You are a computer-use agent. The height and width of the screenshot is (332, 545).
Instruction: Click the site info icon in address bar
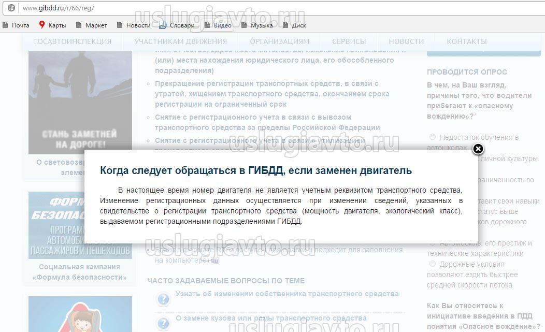[11, 8]
